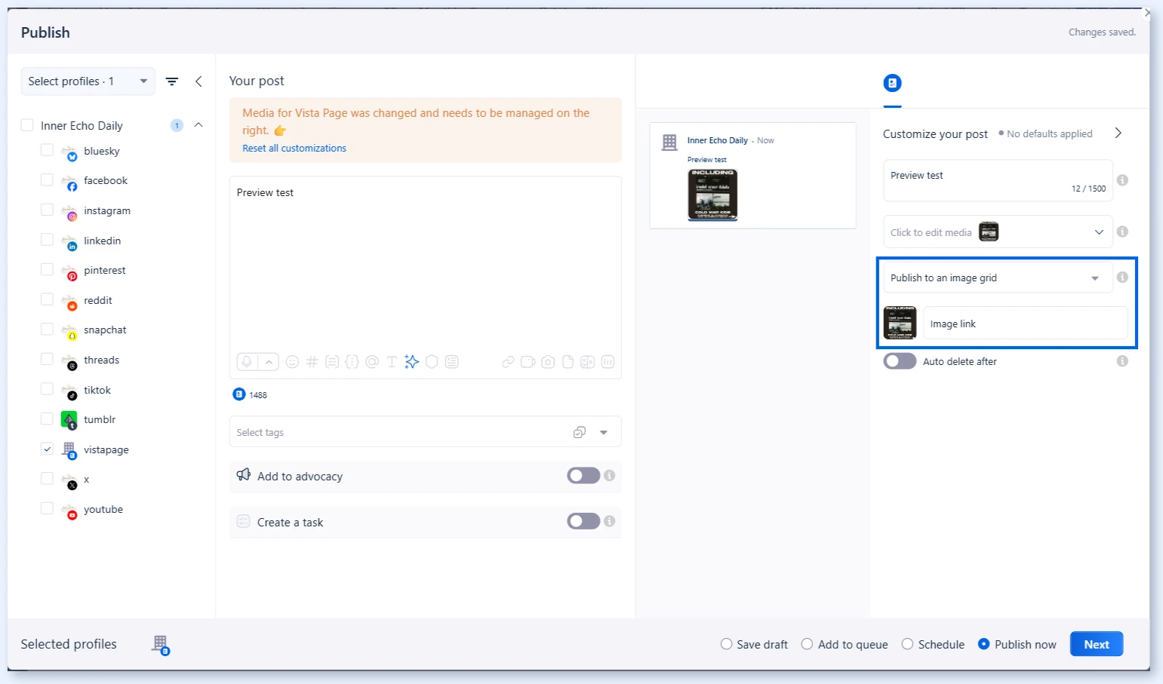Insert an emoji with the smiley icon
Image resolution: width=1163 pixels, height=684 pixels.
click(292, 362)
